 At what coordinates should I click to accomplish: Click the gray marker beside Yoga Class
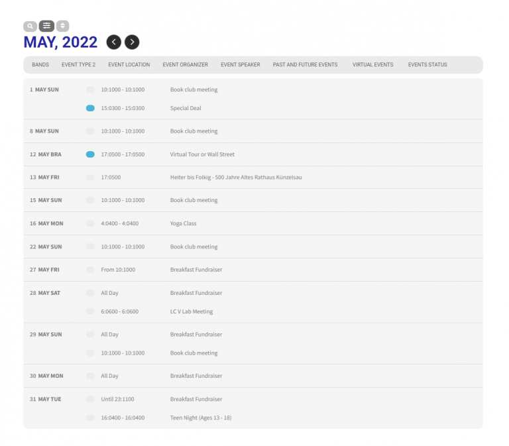90,223
